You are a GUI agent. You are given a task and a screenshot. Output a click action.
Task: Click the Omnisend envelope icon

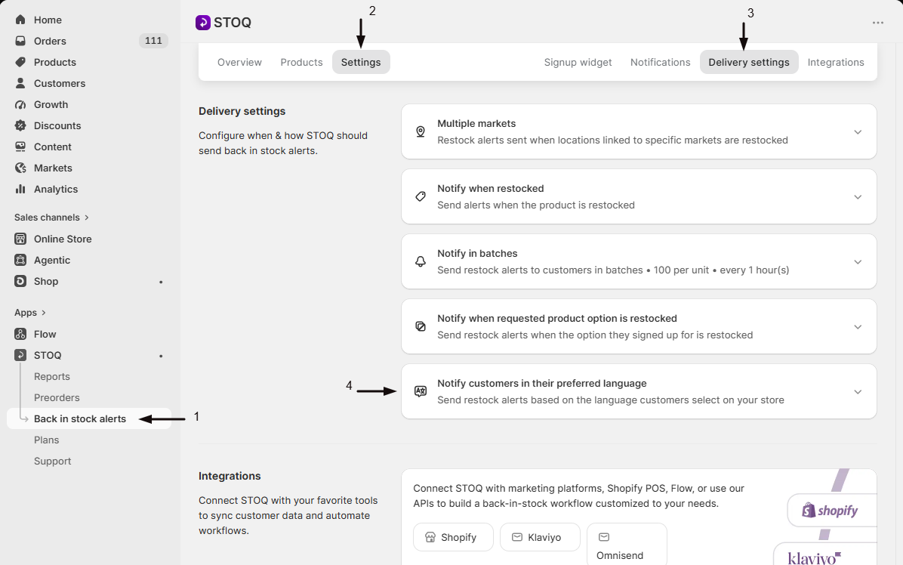click(x=603, y=537)
